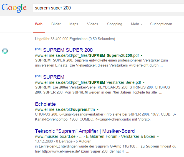Expand the Mehr dropdown menu
184x157 pixels.
tap(136, 24)
